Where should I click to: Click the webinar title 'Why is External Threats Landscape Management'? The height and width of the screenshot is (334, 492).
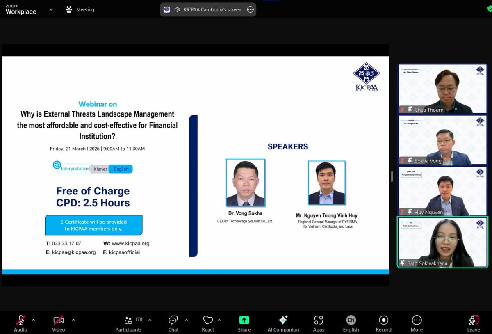98,114
